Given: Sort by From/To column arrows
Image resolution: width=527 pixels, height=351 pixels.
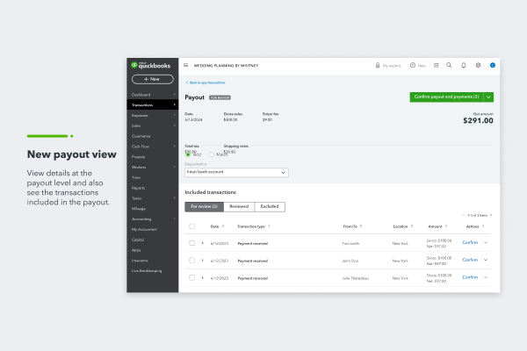Looking at the screenshot, I should 361,226.
